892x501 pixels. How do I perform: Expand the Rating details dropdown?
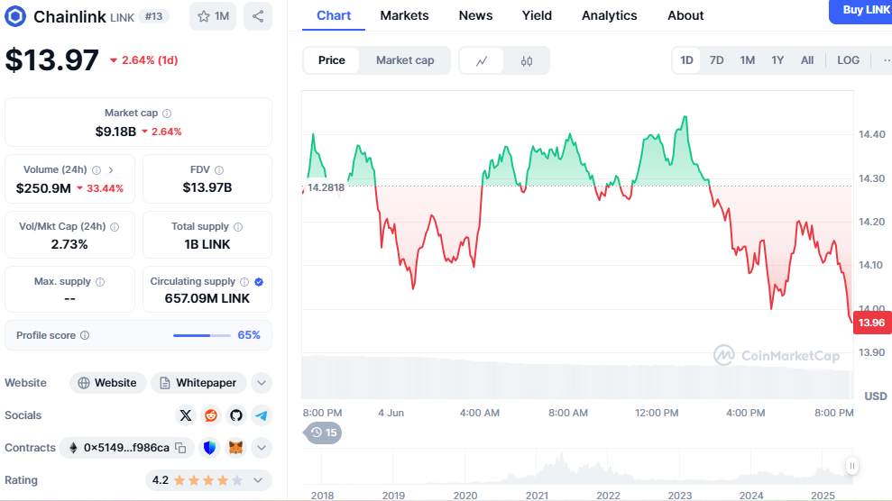click(x=258, y=480)
